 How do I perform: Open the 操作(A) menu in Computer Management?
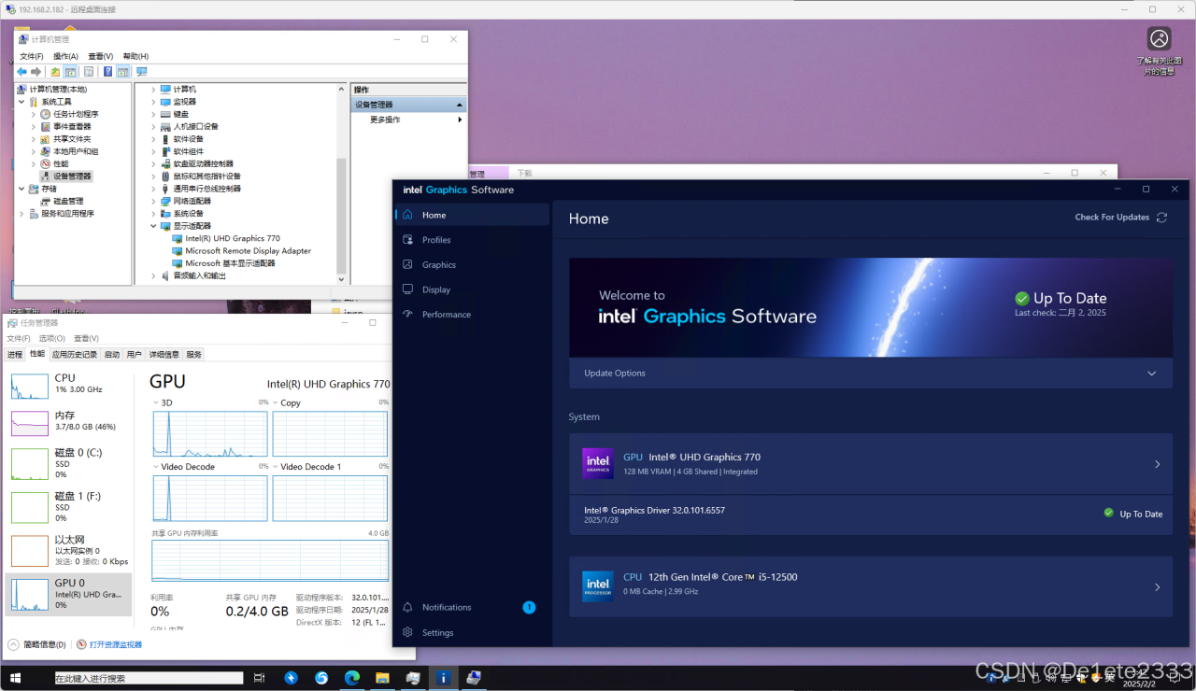65,56
